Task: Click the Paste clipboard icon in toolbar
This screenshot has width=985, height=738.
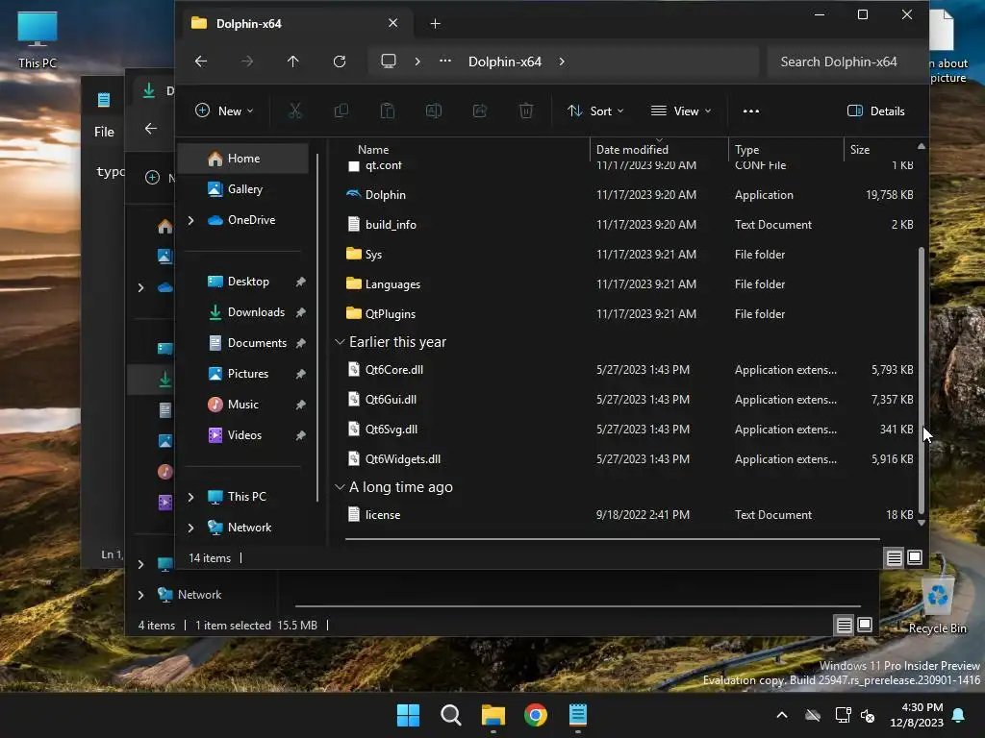Action: (x=388, y=111)
